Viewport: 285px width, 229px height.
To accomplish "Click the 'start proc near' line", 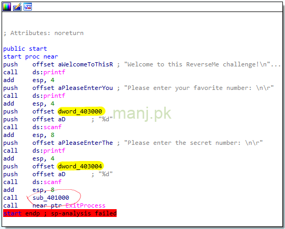I will click(x=30, y=56).
